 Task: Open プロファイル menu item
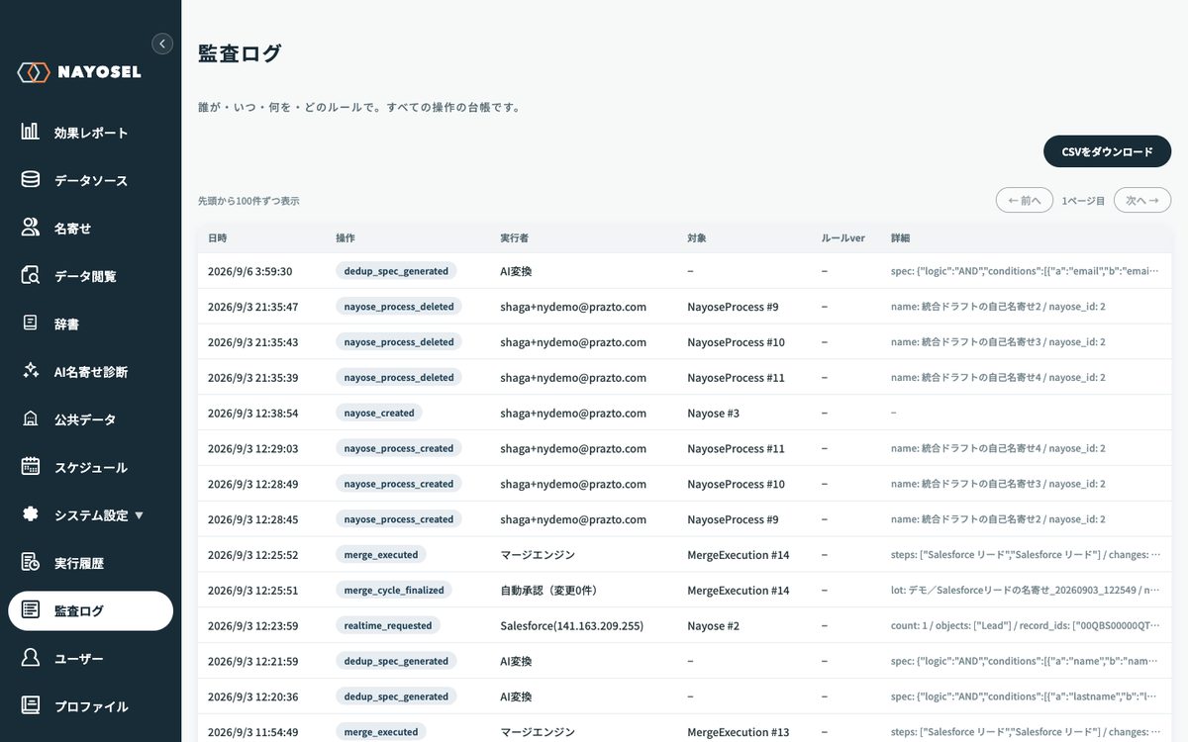(x=90, y=706)
